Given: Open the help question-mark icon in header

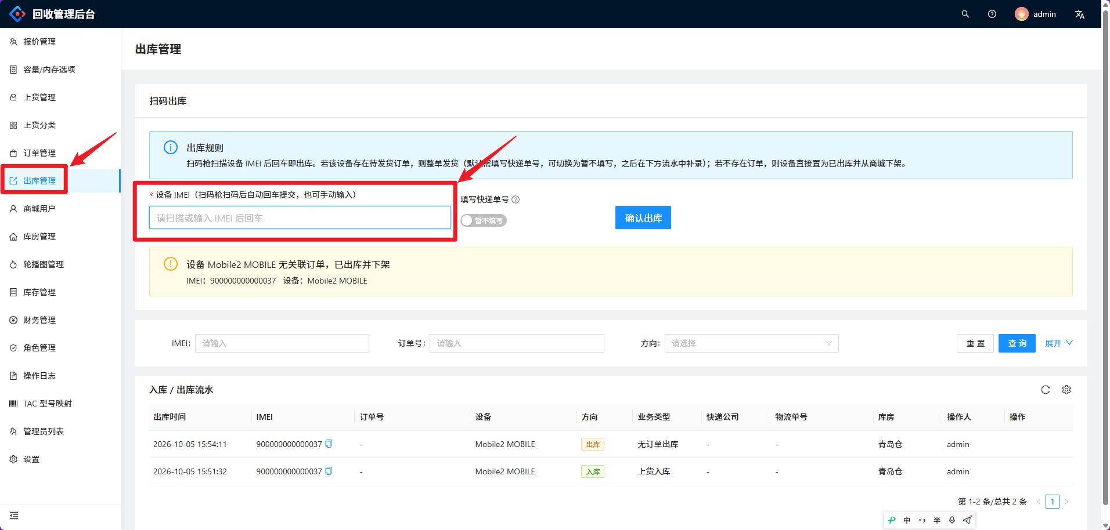Looking at the screenshot, I should coord(992,14).
